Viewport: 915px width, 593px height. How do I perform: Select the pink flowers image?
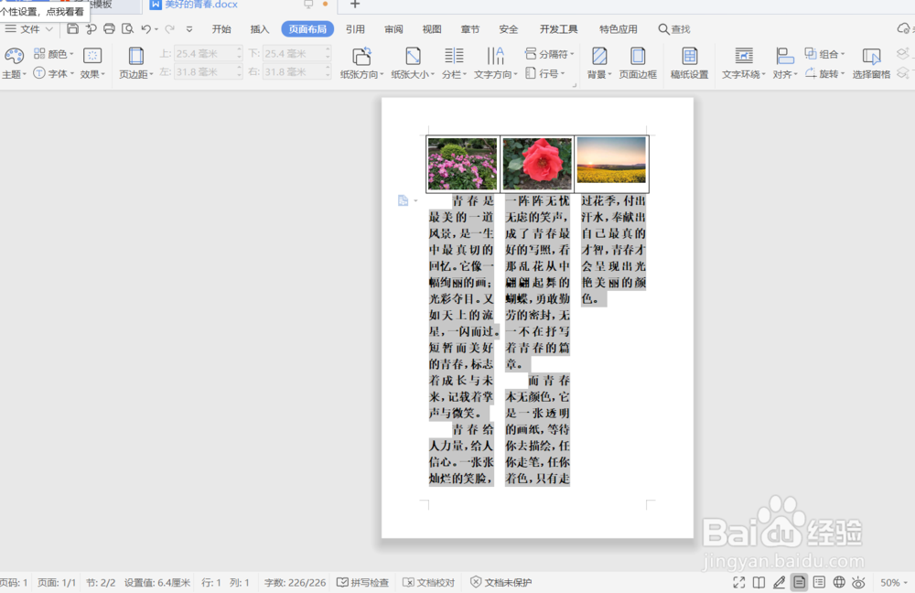click(462, 164)
